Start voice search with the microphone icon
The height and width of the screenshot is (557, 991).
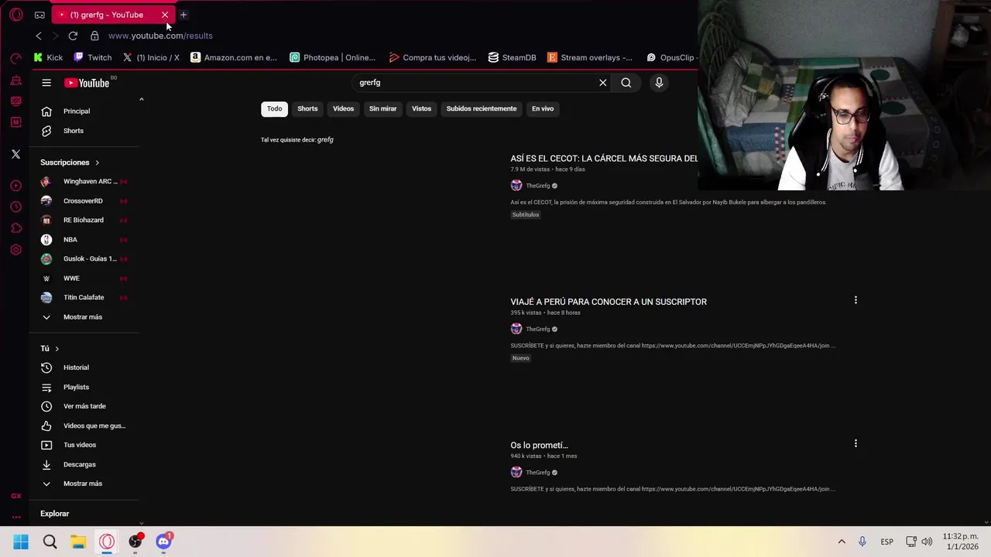click(659, 83)
